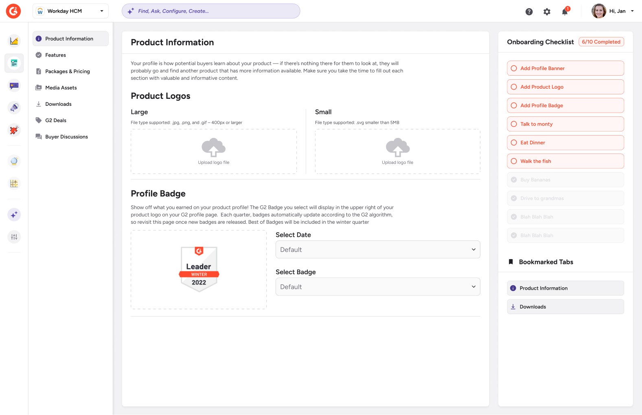This screenshot has height=415, width=642.
Task: Click the Leader Winter 2022 badge preview
Action: (199, 269)
